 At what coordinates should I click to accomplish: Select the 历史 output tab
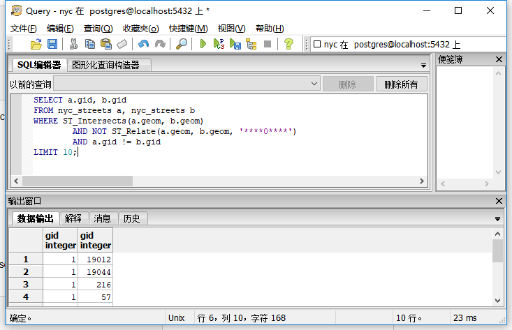(x=132, y=218)
